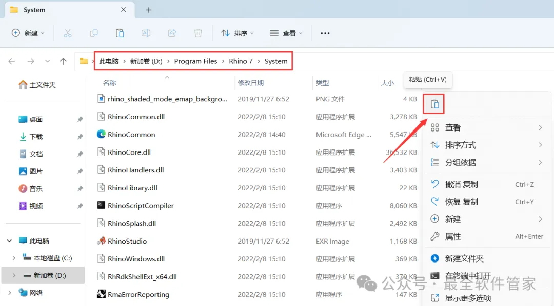554x306 pixels.
Task: Click the Rename icon in toolbar
Action: [146, 33]
